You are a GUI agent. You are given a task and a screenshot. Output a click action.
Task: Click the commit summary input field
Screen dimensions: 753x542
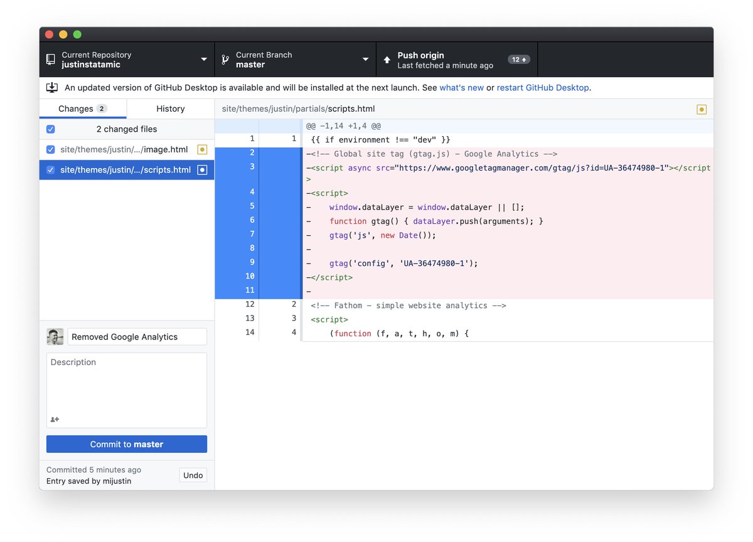tap(137, 337)
